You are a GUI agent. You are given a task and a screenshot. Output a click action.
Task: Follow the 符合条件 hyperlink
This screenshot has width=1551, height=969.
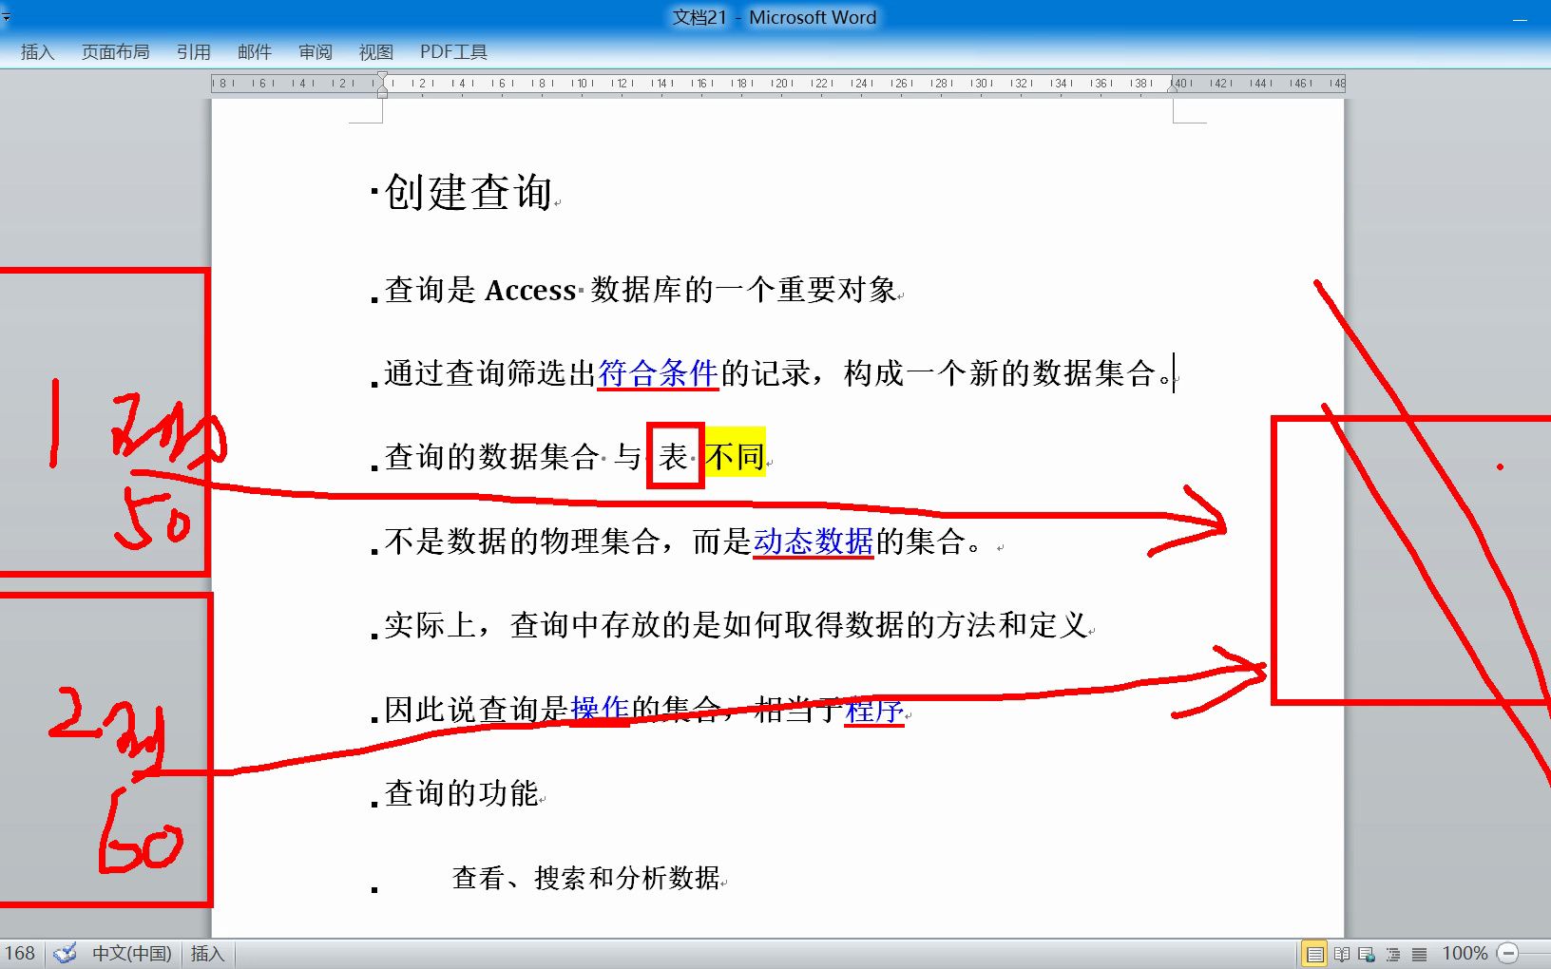click(658, 373)
